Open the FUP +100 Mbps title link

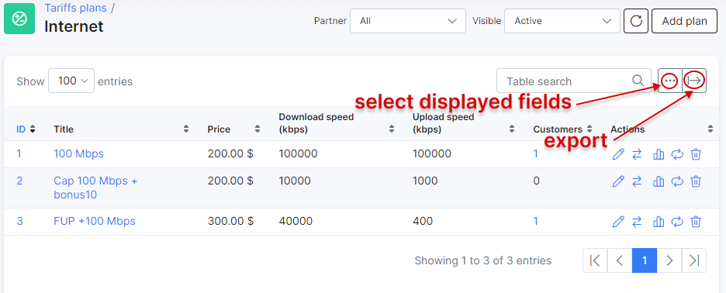(95, 221)
